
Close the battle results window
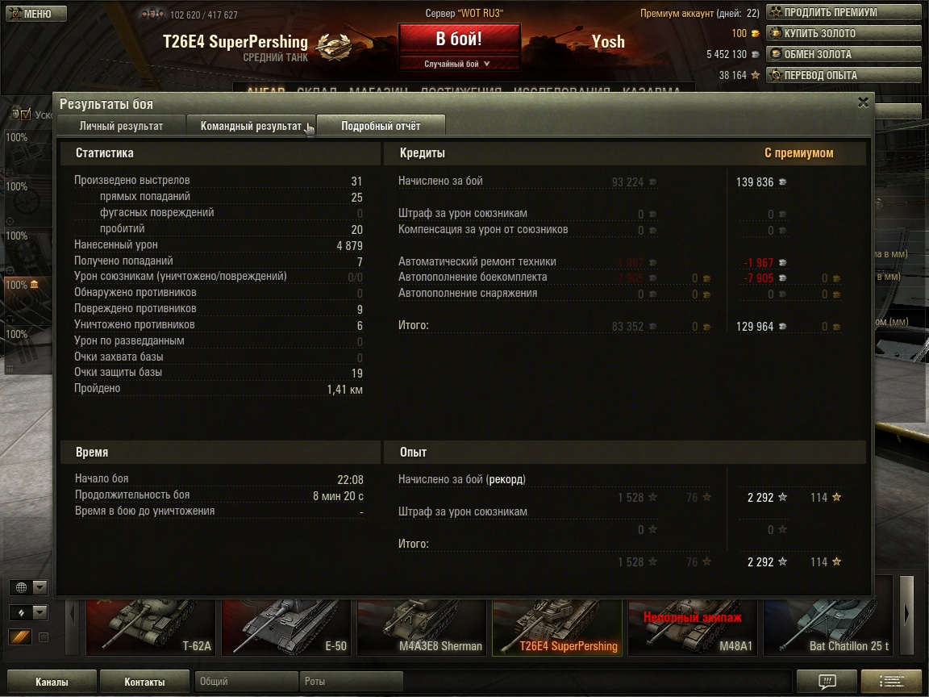(863, 102)
